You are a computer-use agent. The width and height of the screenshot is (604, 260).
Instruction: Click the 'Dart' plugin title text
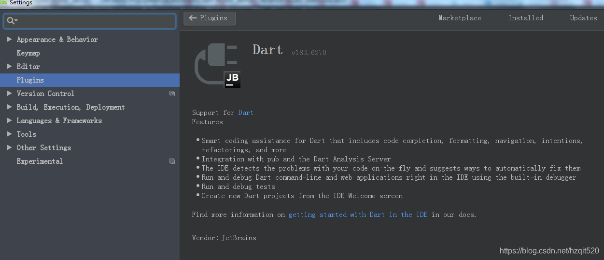point(267,50)
